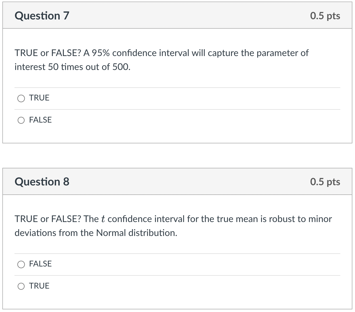The width and height of the screenshot is (355, 312).
Task: Click the TRUE answer text in Question 8
Action: pyautogui.click(x=38, y=285)
